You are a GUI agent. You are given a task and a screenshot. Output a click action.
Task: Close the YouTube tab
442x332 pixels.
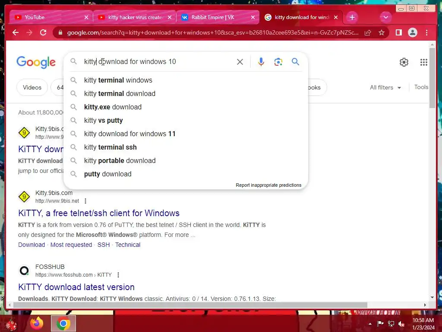pyautogui.click(x=86, y=17)
